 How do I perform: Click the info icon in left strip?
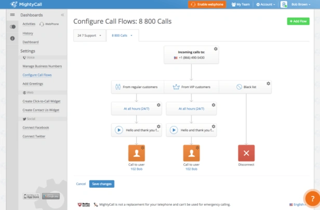point(12,38)
